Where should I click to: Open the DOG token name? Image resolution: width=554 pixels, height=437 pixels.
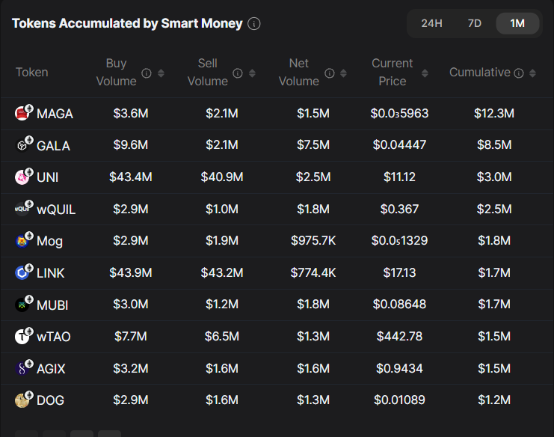click(x=51, y=400)
